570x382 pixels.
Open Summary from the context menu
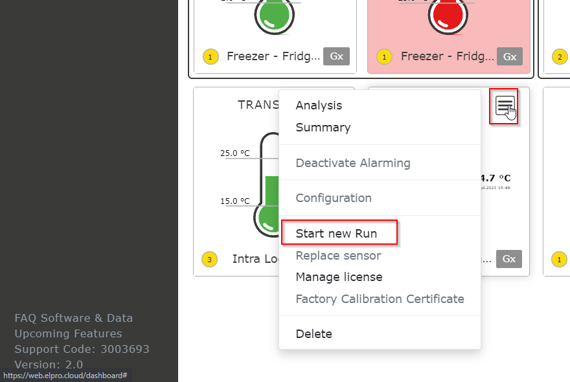[x=323, y=128]
